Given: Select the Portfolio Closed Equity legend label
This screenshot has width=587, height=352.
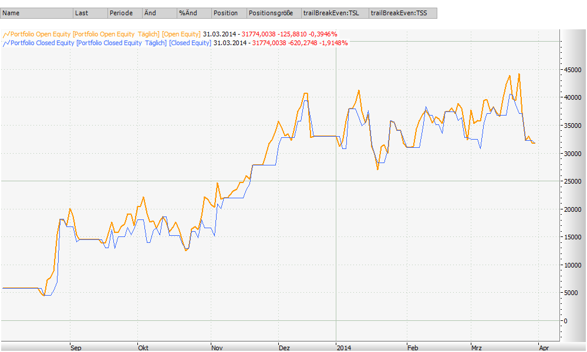Looking at the screenshot, I should pyautogui.click(x=42, y=43).
